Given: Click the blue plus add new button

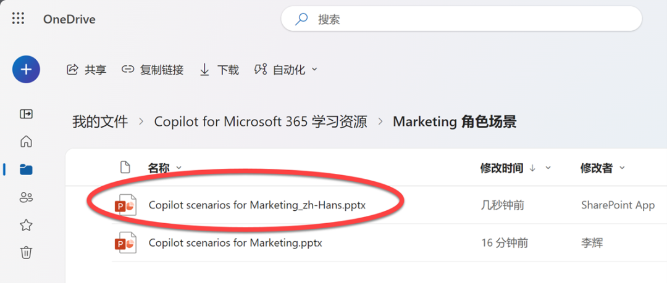Looking at the screenshot, I should click(27, 69).
